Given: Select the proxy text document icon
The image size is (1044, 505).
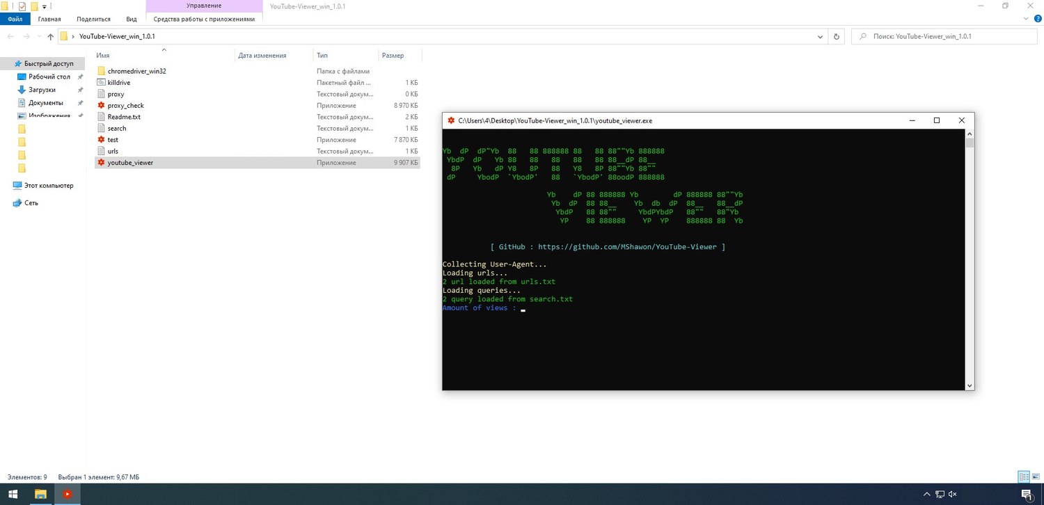Looking at the screenshot, I should click(101, 94).
